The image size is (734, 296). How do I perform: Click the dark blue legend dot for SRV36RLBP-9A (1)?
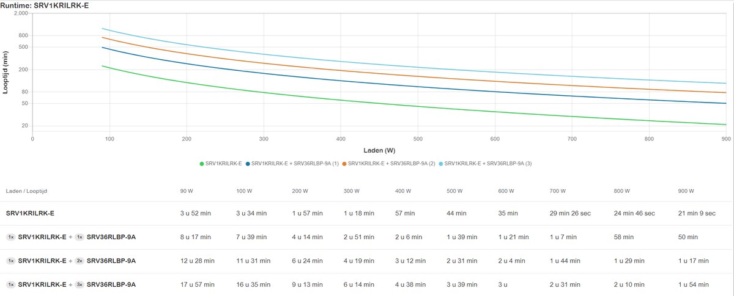tap(248, 164)
